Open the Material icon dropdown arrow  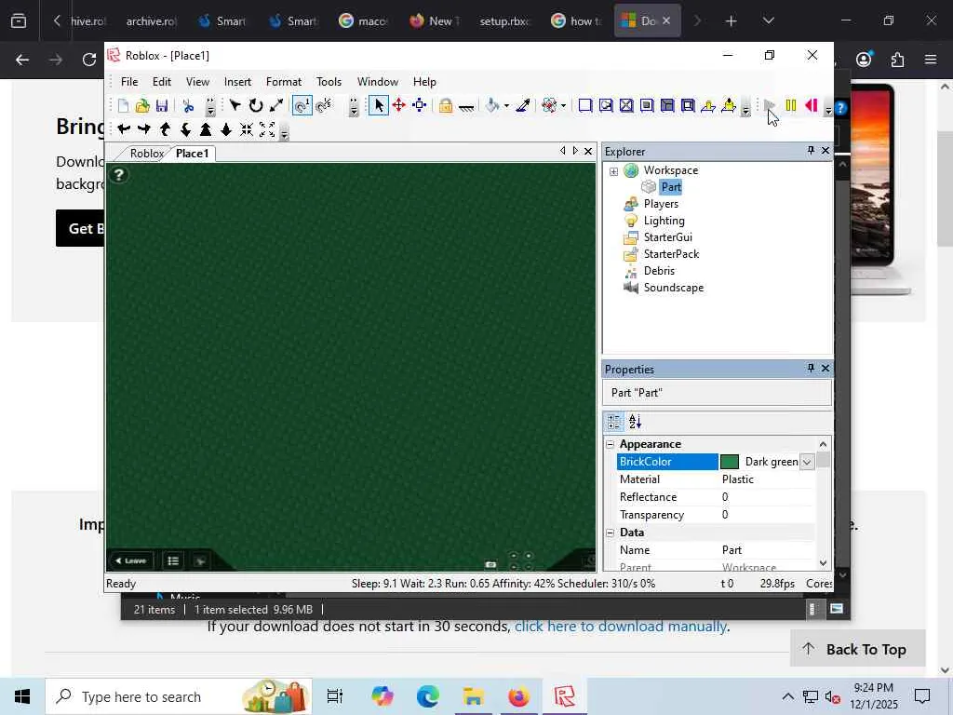point(563,106)
